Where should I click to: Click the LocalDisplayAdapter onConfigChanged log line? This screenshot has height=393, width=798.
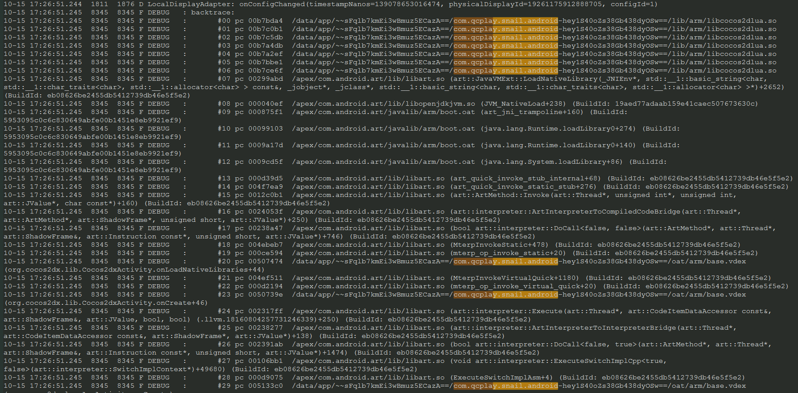click(x=330, y=4)
